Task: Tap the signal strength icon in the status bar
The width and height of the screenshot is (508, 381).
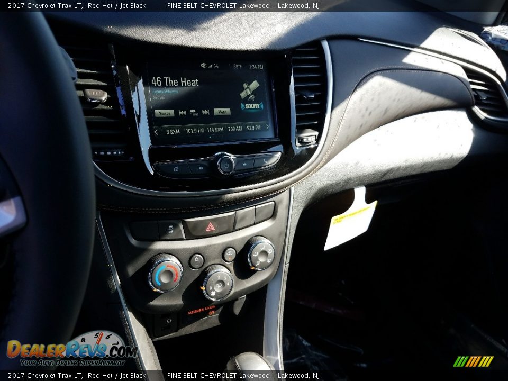Action: (211, 65)
